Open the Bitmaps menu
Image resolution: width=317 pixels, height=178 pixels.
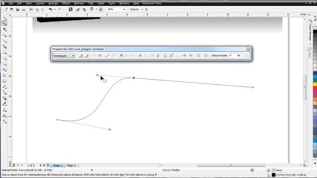pos(79,3)
